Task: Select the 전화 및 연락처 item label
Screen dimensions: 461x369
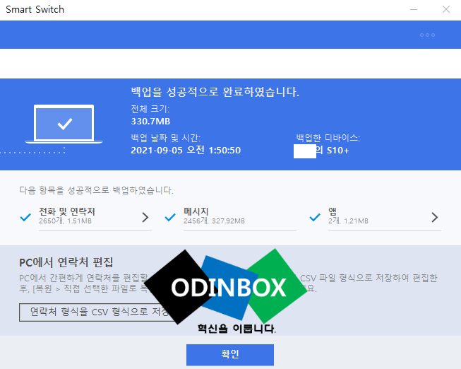Action: click(x=67, y=211)
